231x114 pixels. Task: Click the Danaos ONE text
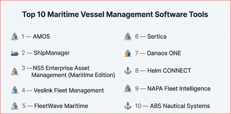click(164, 53)
